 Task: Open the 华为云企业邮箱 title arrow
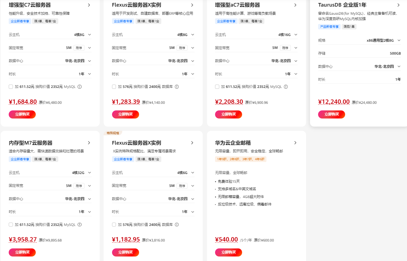[295, 143]
